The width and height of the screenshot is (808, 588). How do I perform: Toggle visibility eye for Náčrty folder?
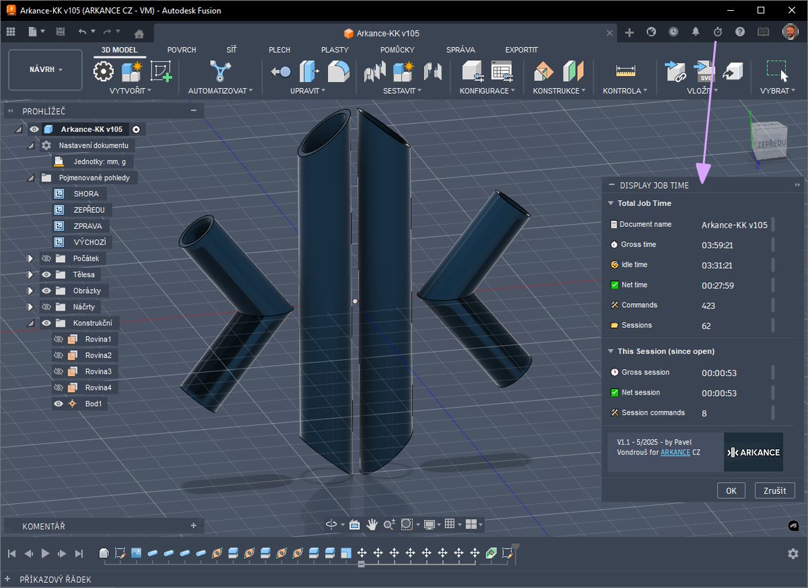click(x=46, y=306)
